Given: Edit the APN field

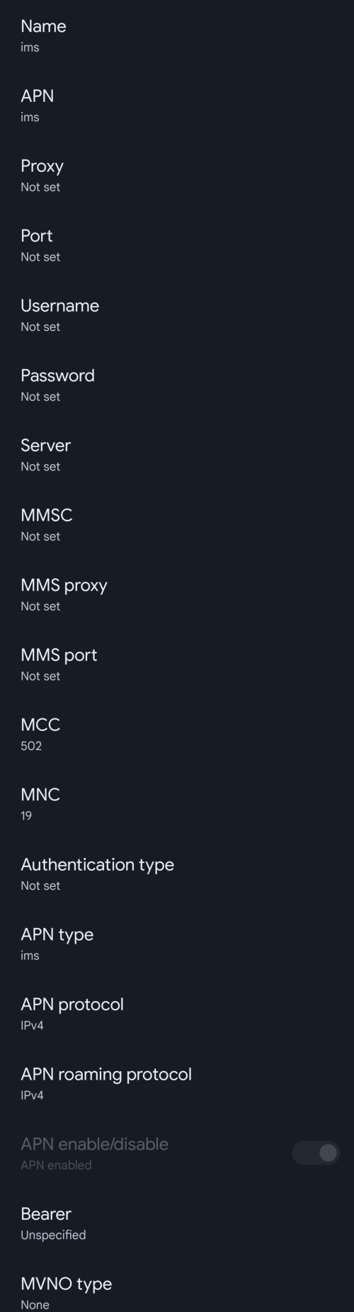Looking at the screenshot, I should 177,106.
